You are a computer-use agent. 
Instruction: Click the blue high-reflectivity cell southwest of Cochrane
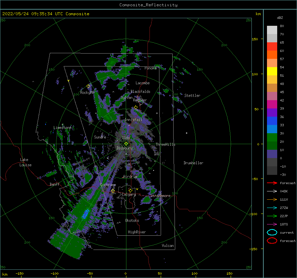85,214
